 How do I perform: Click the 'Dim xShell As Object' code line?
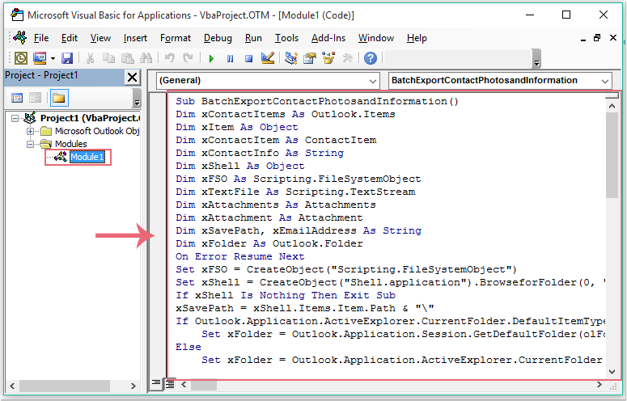pos(240,166)
